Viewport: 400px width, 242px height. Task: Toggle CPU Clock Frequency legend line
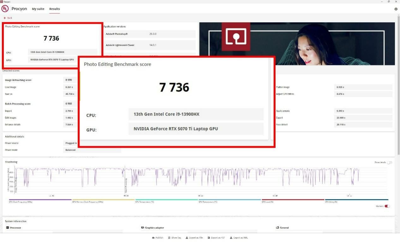[x=21, y=202]
